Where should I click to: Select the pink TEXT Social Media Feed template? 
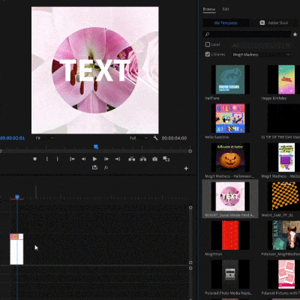click(230, 196)
